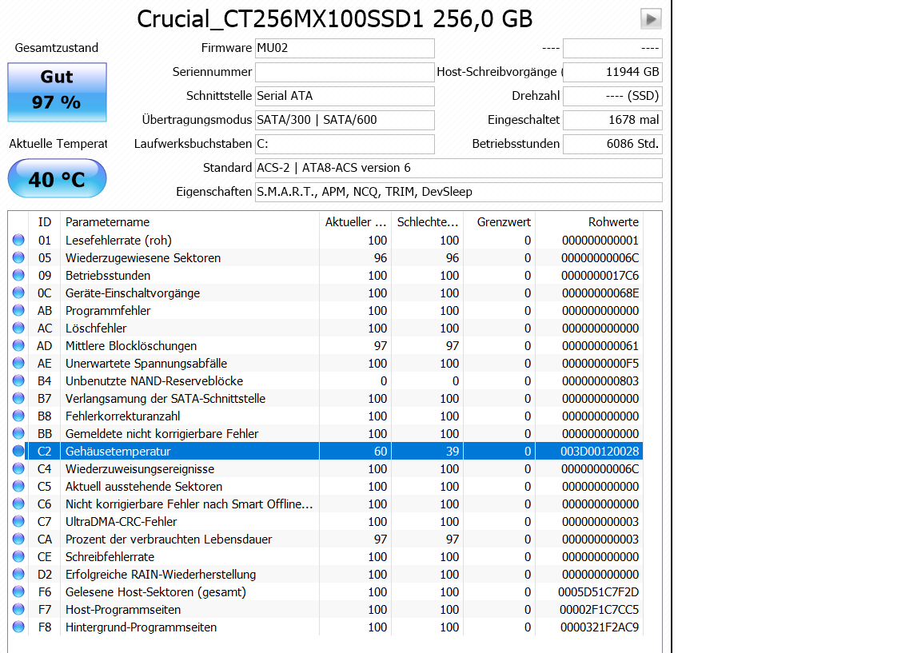Click the Laufwerksbuchstaben field showing C:
The image size is (921, 653).
pyautogui.click(x=345, y=144)
